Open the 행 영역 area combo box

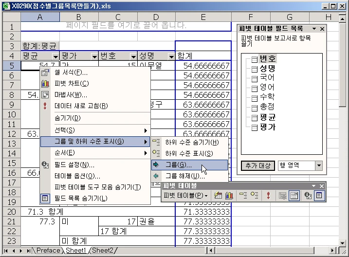319,165
